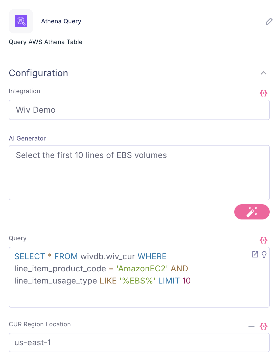This screenshot has height=363, width=277.
Task: Click the AI Generator field label
Action: pos(27,138)
